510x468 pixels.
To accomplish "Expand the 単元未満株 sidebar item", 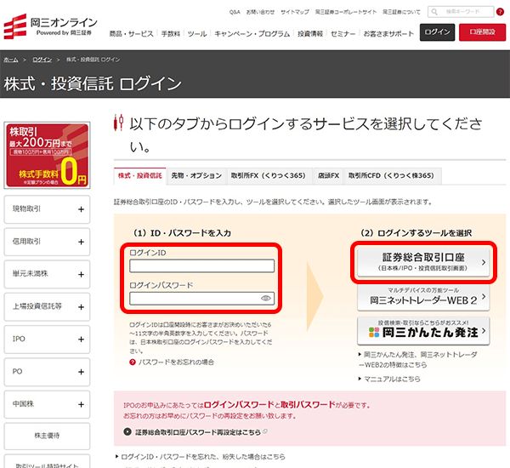I will click(47, 274).
